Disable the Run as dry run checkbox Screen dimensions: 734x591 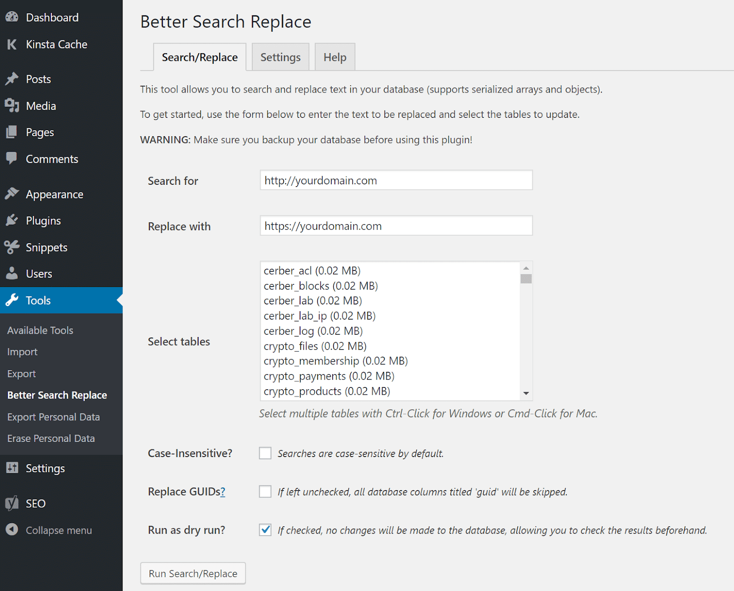265,530
